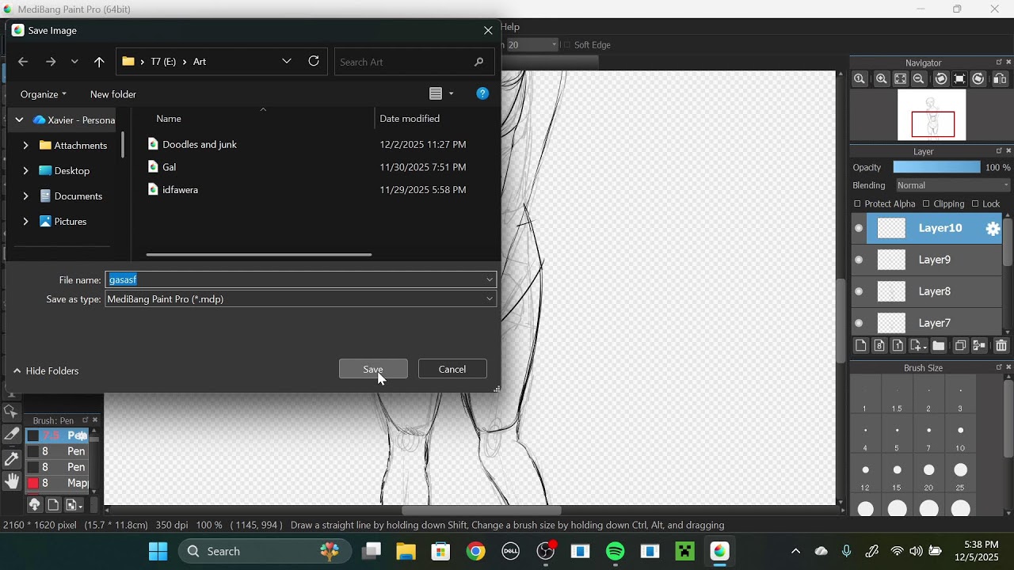Sort files by Date modified column
Screen dimensions: 1014x570
[410, 119]
